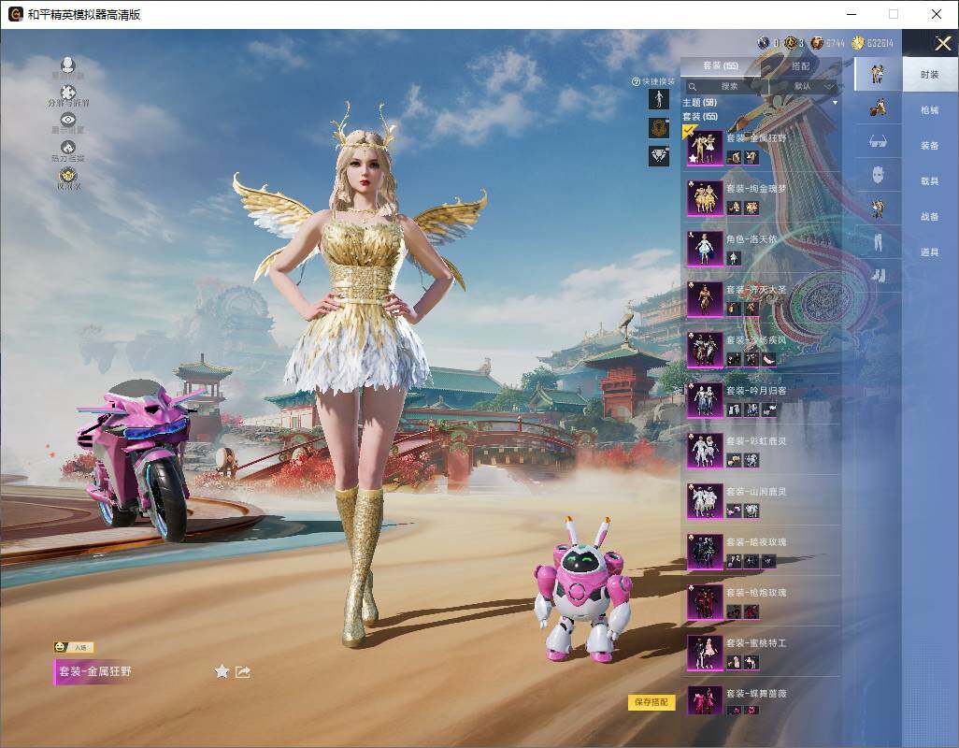Viewport: 959px width, 748px height.
Task: Open the 热力搭装 flame icon
Action: tap(68, 148)
